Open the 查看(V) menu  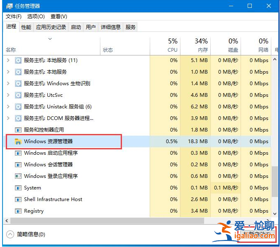pyautogui.click(x=59, y=17)
